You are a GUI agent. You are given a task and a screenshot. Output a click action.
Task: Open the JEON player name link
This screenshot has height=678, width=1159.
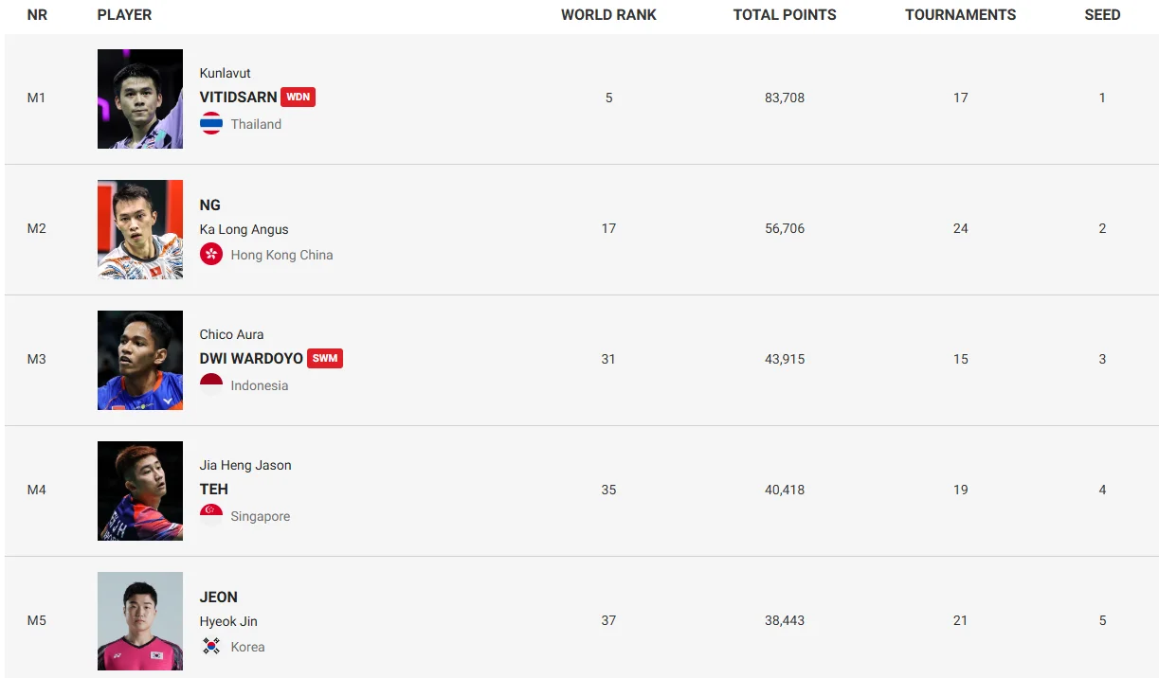[x=218, y=597]
